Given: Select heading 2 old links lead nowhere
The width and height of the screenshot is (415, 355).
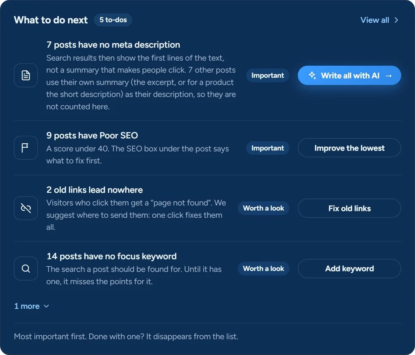Looking at the screenshot, I should click(94, 190).
